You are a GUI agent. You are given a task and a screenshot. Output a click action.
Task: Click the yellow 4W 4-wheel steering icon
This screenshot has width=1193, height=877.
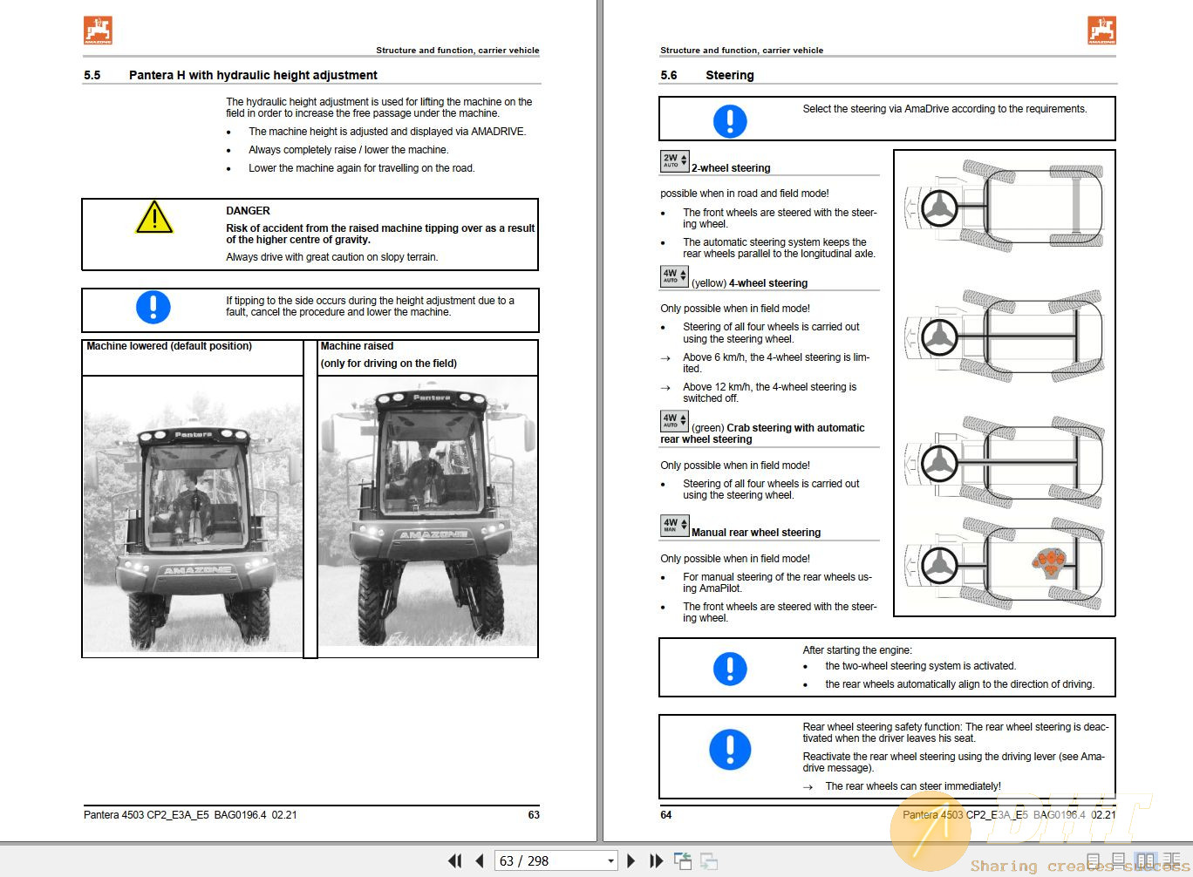point(674,275)
